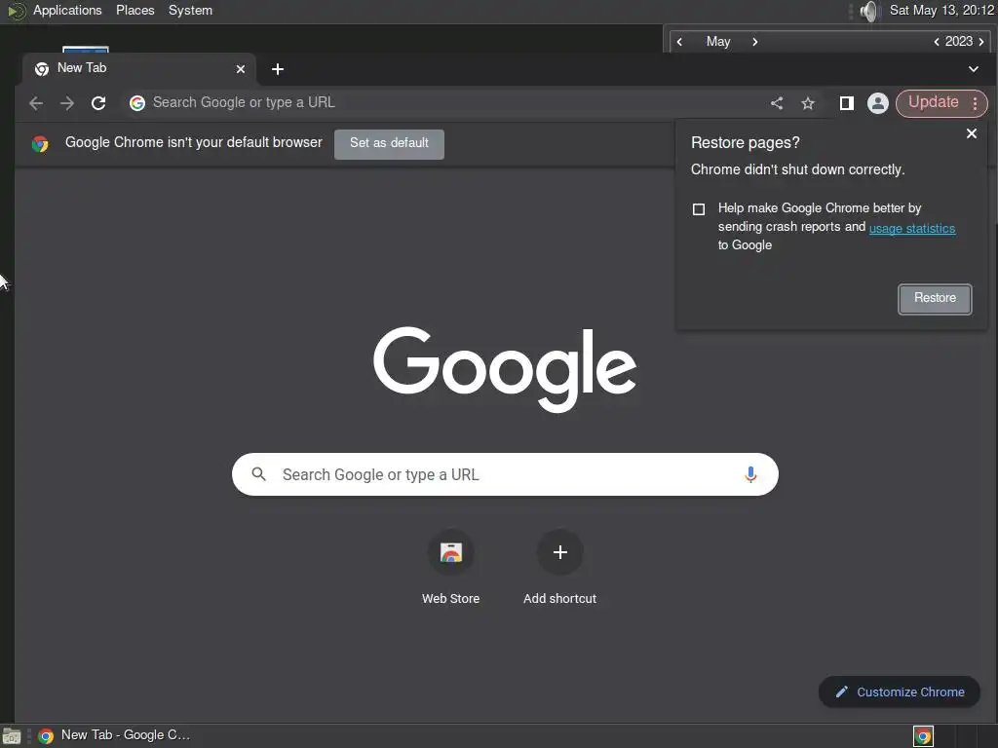Screen dimensions: 998x748
Task: Click the Google icon in address bar
Action: 137,103
